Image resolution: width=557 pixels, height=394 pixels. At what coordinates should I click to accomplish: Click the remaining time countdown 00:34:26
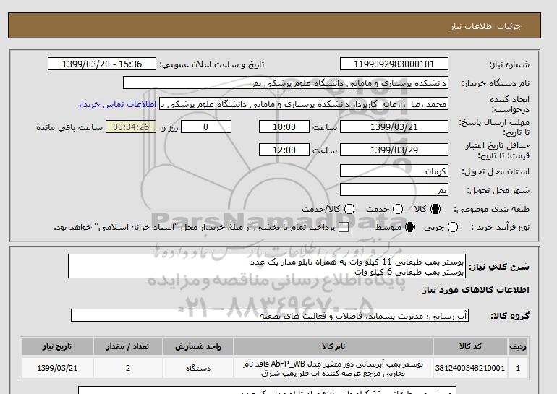(131, 127)
